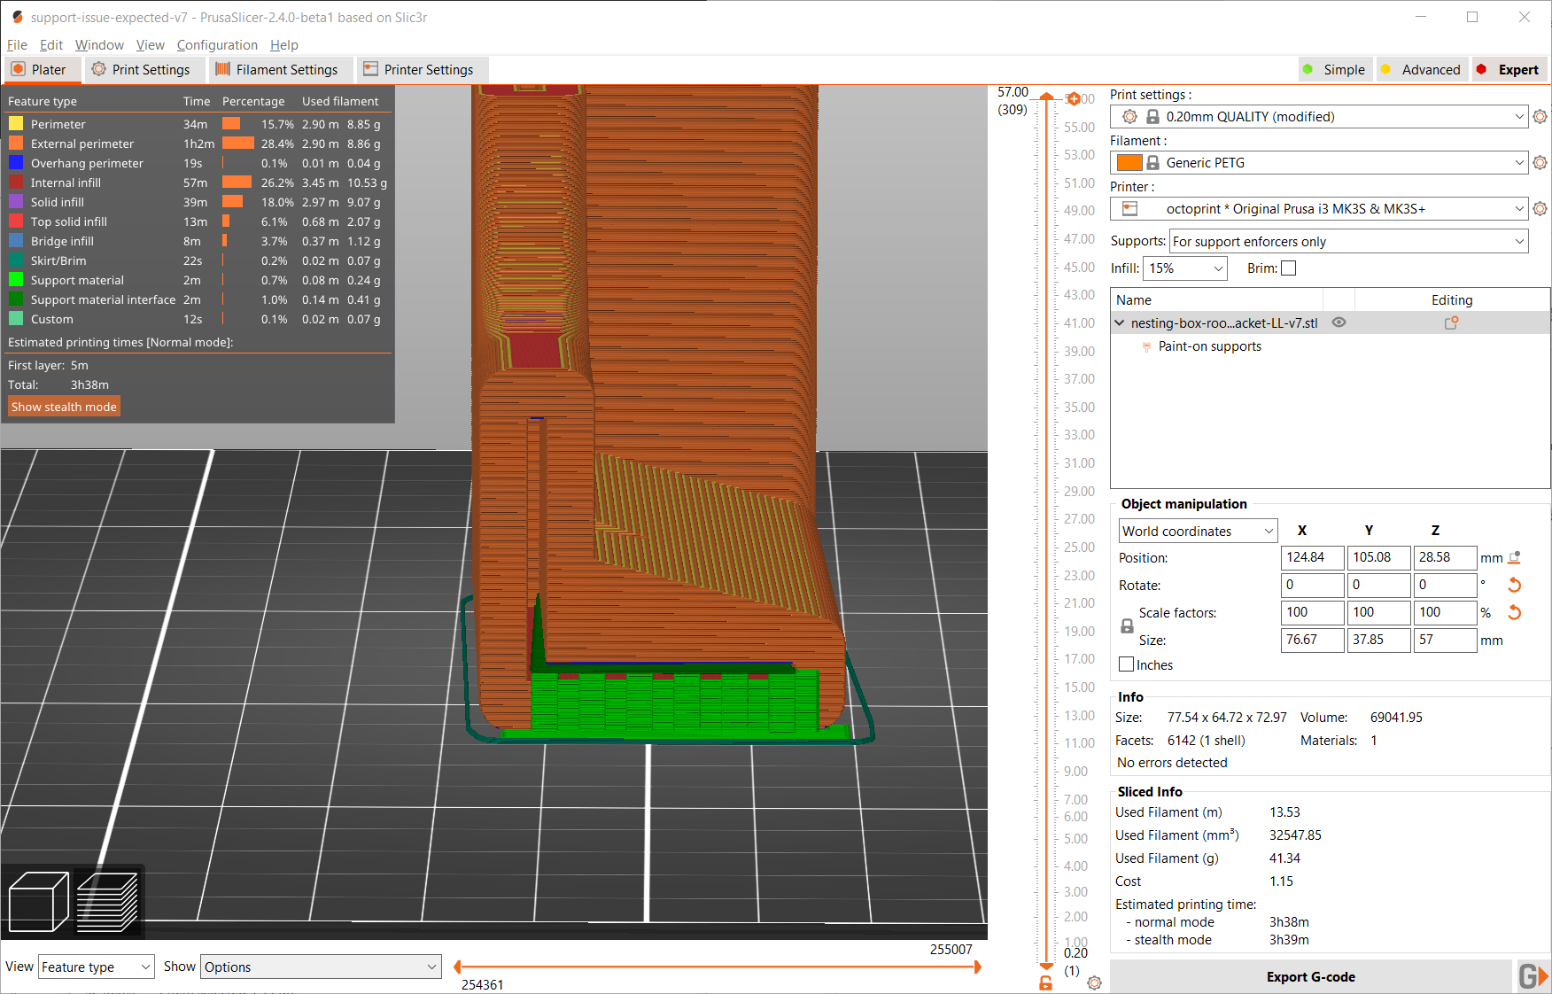Click the drop-to-bed icon next to Position
The height and width of the screenshot is (994, 1552).
tap(1515, 557)
